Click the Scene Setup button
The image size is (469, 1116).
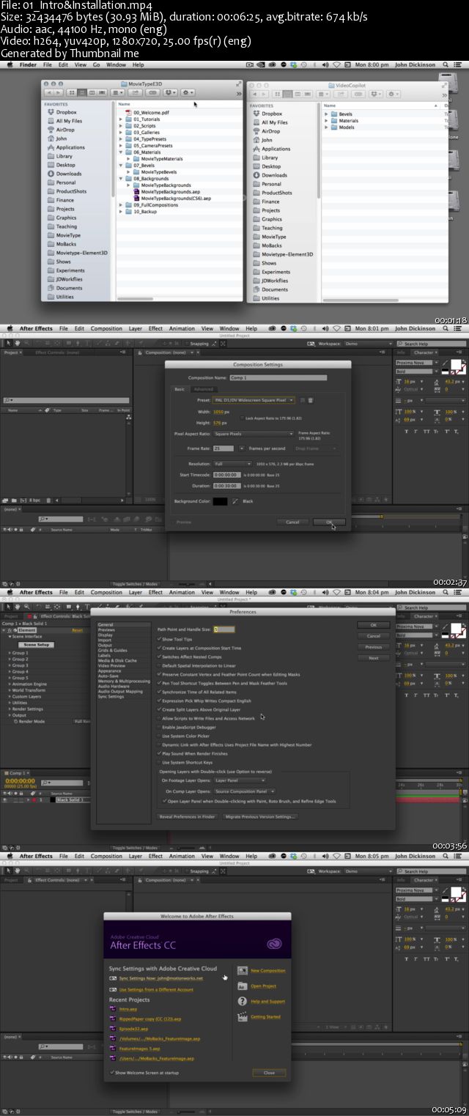(x=35, y=645)
